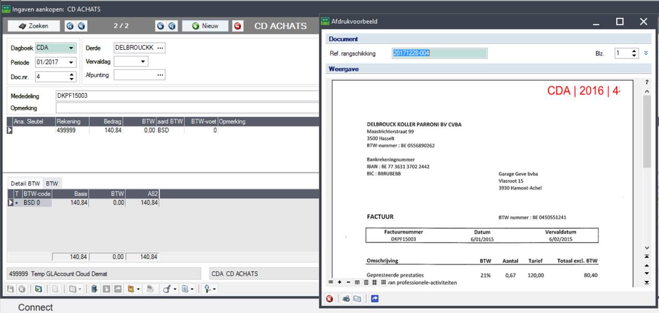Open the Dagboek CDA dropdown

(x=71, y=48)
